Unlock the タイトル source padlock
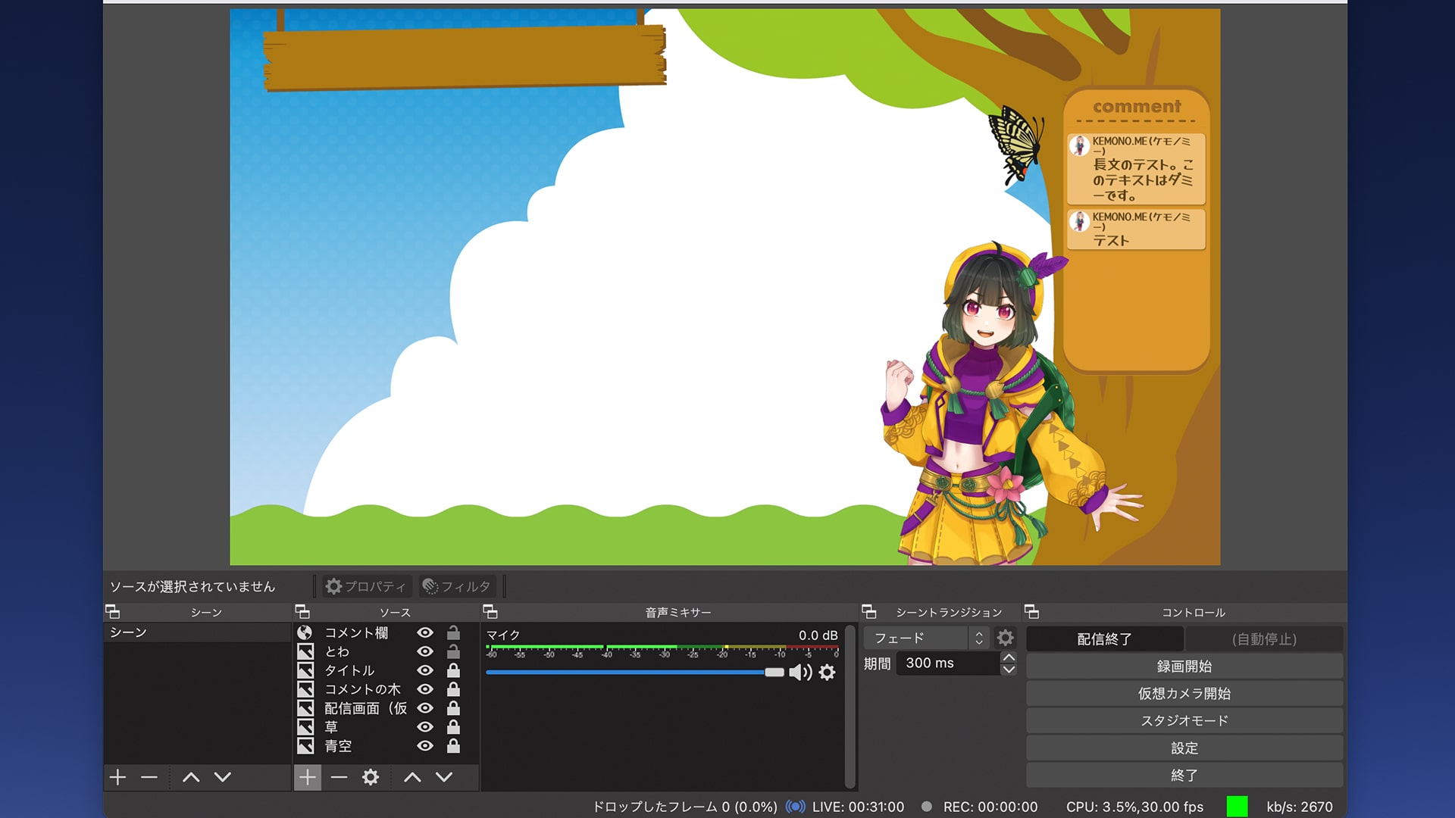This screenshot has height=818, width=1455. [x=452, y=670]
